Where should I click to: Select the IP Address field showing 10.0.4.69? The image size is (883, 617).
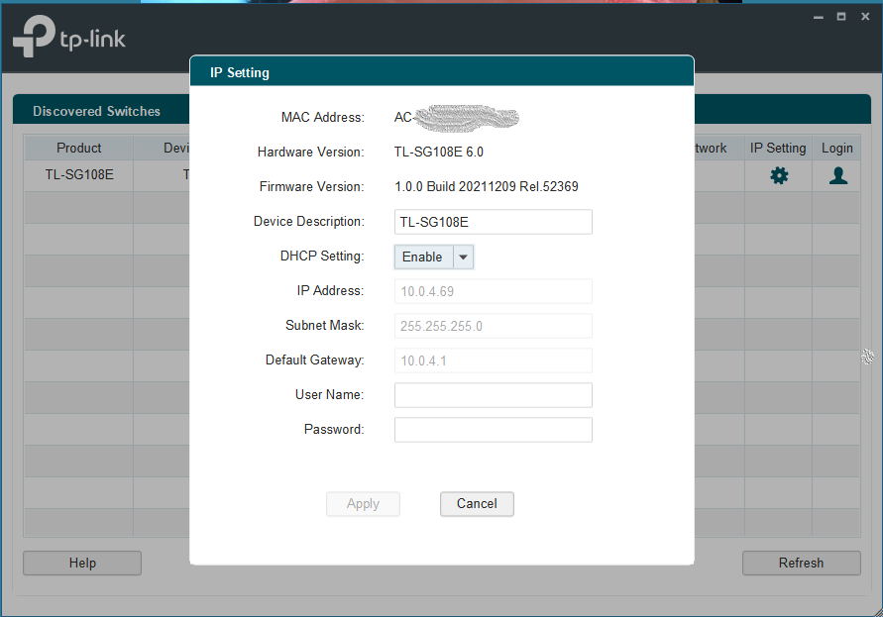click(493, 291)
